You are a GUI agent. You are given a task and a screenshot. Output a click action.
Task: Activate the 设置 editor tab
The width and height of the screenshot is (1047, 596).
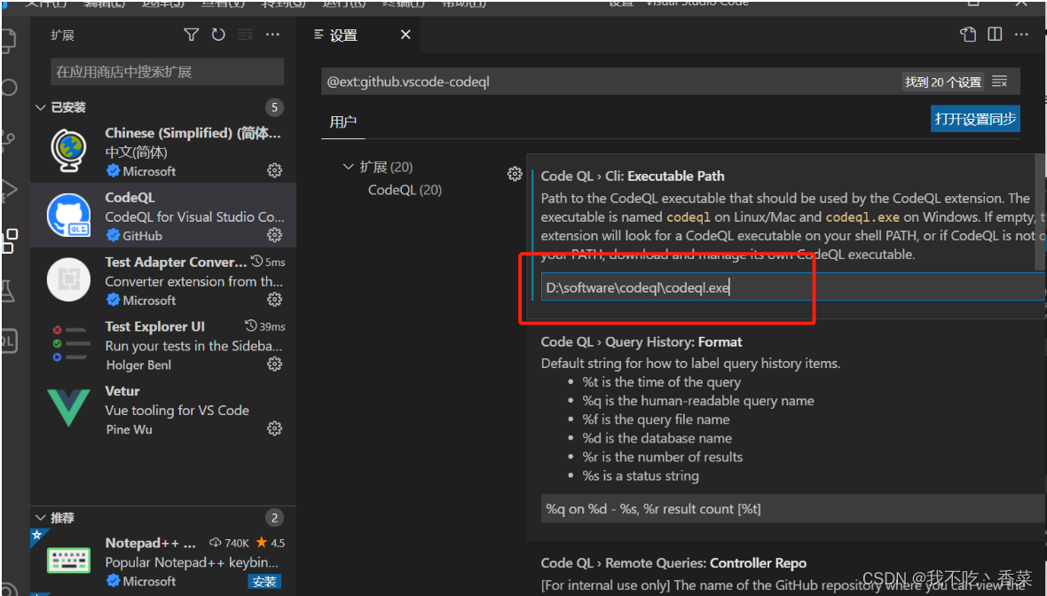click(x=343, y=35)
